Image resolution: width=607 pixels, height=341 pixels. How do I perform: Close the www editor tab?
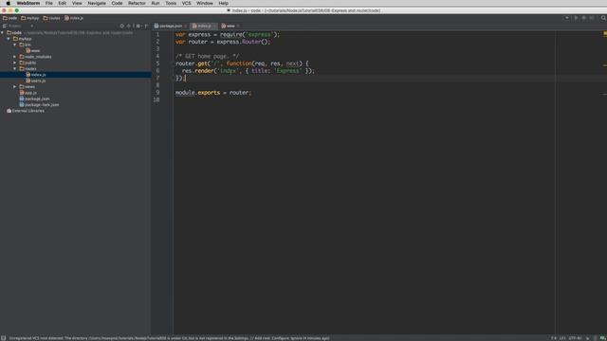[238, 26]
